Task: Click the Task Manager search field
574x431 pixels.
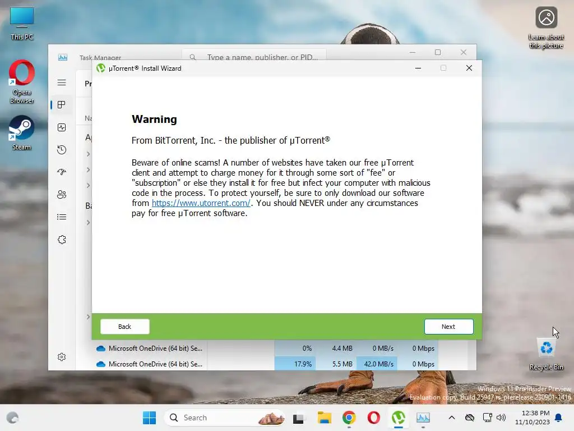Action: (254, 56)
